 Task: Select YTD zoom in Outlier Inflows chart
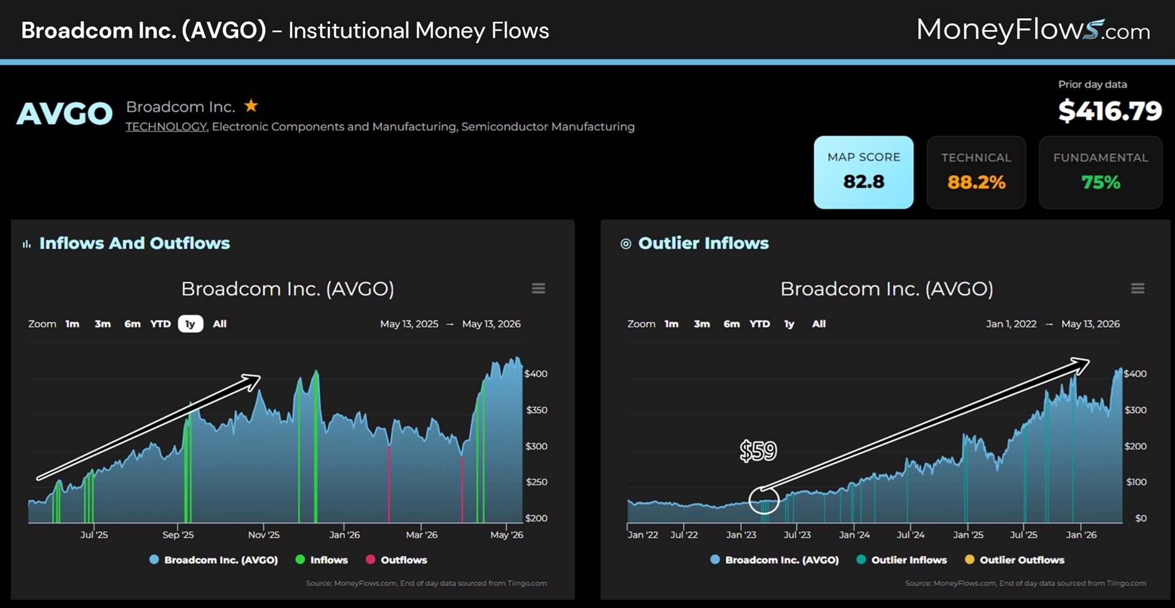(760, 324)
